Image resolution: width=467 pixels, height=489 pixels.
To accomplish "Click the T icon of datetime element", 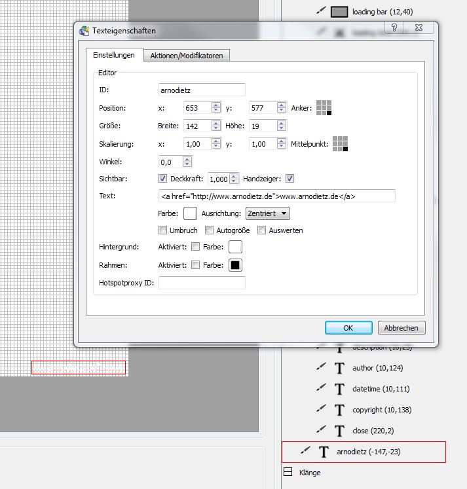I will [x=339, y=389].
